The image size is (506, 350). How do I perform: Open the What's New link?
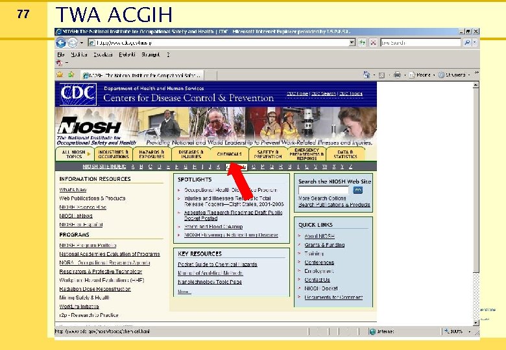(x=73, y=189)
